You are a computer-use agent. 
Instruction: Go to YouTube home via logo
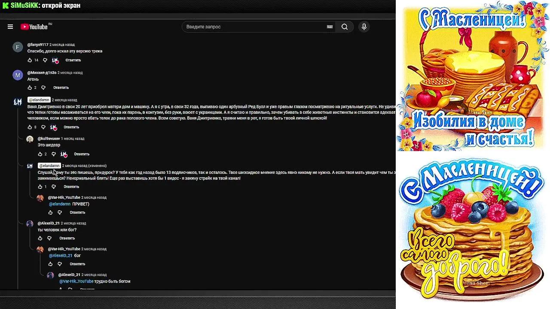pos(34,27)
